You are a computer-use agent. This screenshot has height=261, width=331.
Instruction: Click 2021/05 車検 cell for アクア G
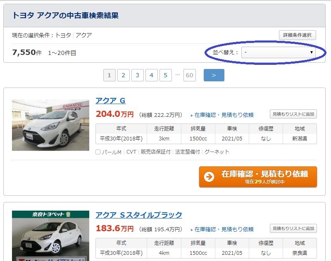point(232,139)
